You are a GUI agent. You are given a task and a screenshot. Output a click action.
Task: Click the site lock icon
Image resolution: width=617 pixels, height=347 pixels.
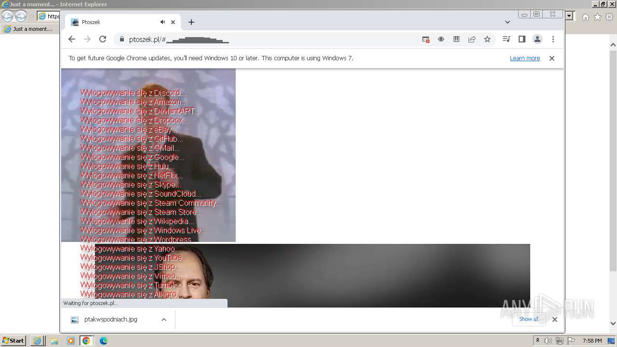pyautogui.click(x=121, y=40)
